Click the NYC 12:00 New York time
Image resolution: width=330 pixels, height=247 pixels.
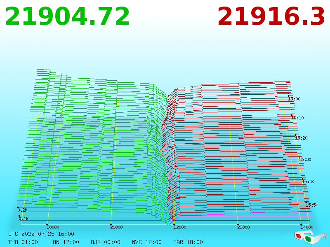[147, 242]
